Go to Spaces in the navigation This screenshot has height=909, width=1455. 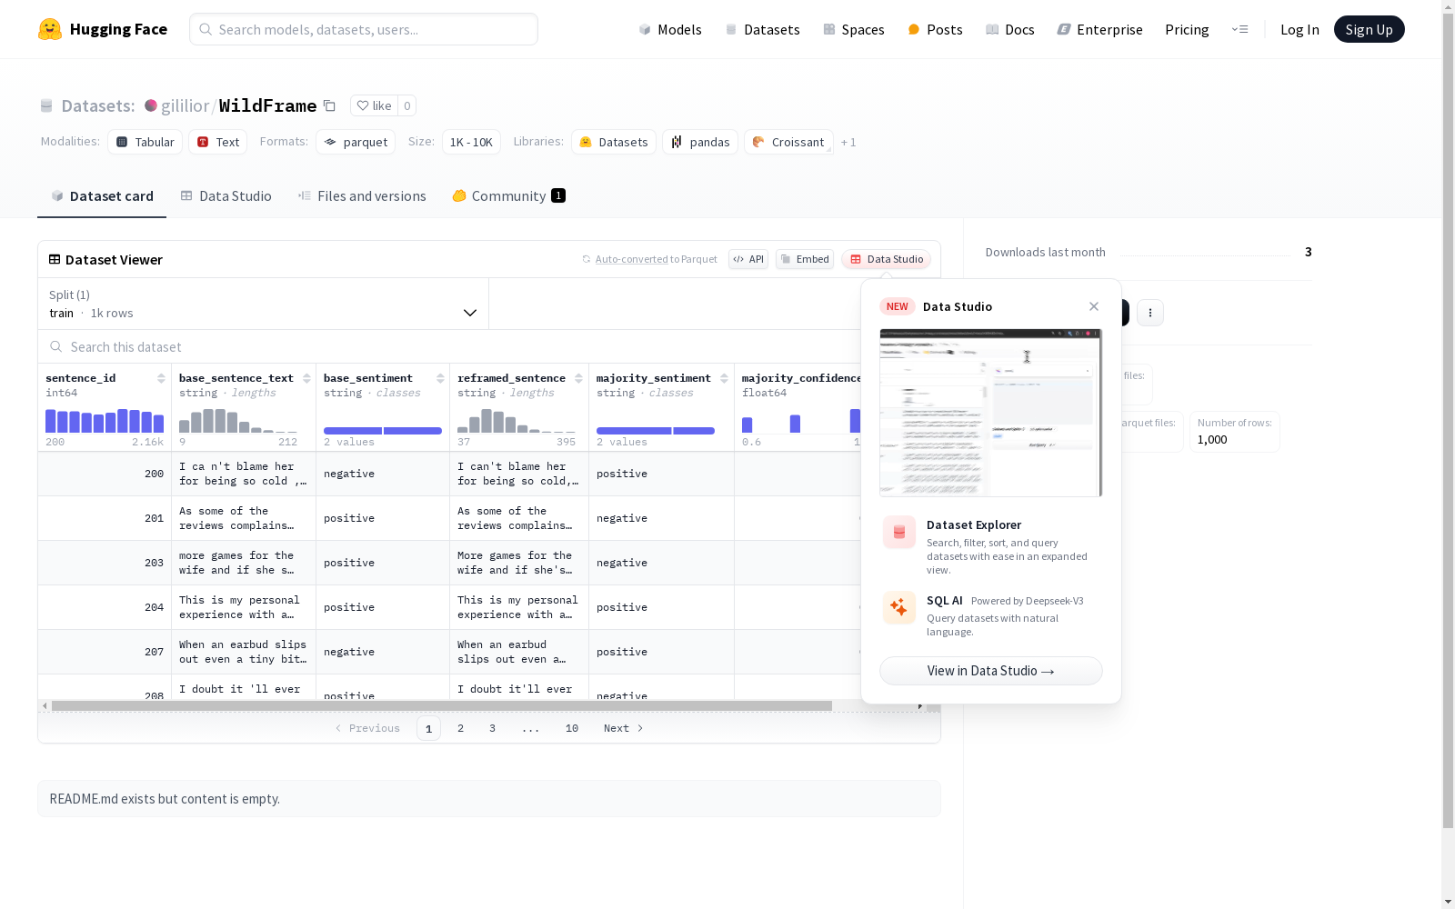(854, 29)
